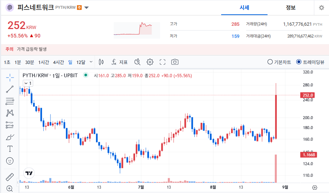Click the 저가 value 159
Viewport: 329px width, 193px height.
pyautogui.click(x=236, y=36)
